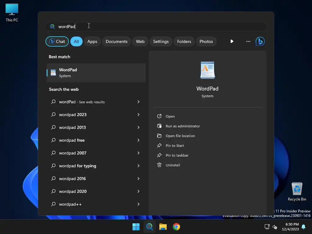Choose Run as administrator
The height and width of the screenshot is (234, 312).
pos(183,126)
